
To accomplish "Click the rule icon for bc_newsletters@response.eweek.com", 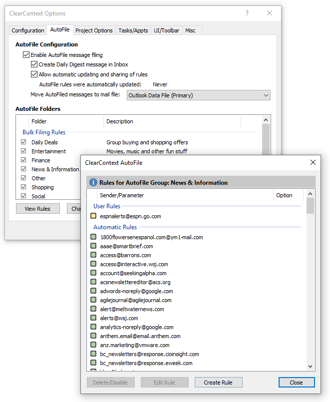I will tap(93, 363).
